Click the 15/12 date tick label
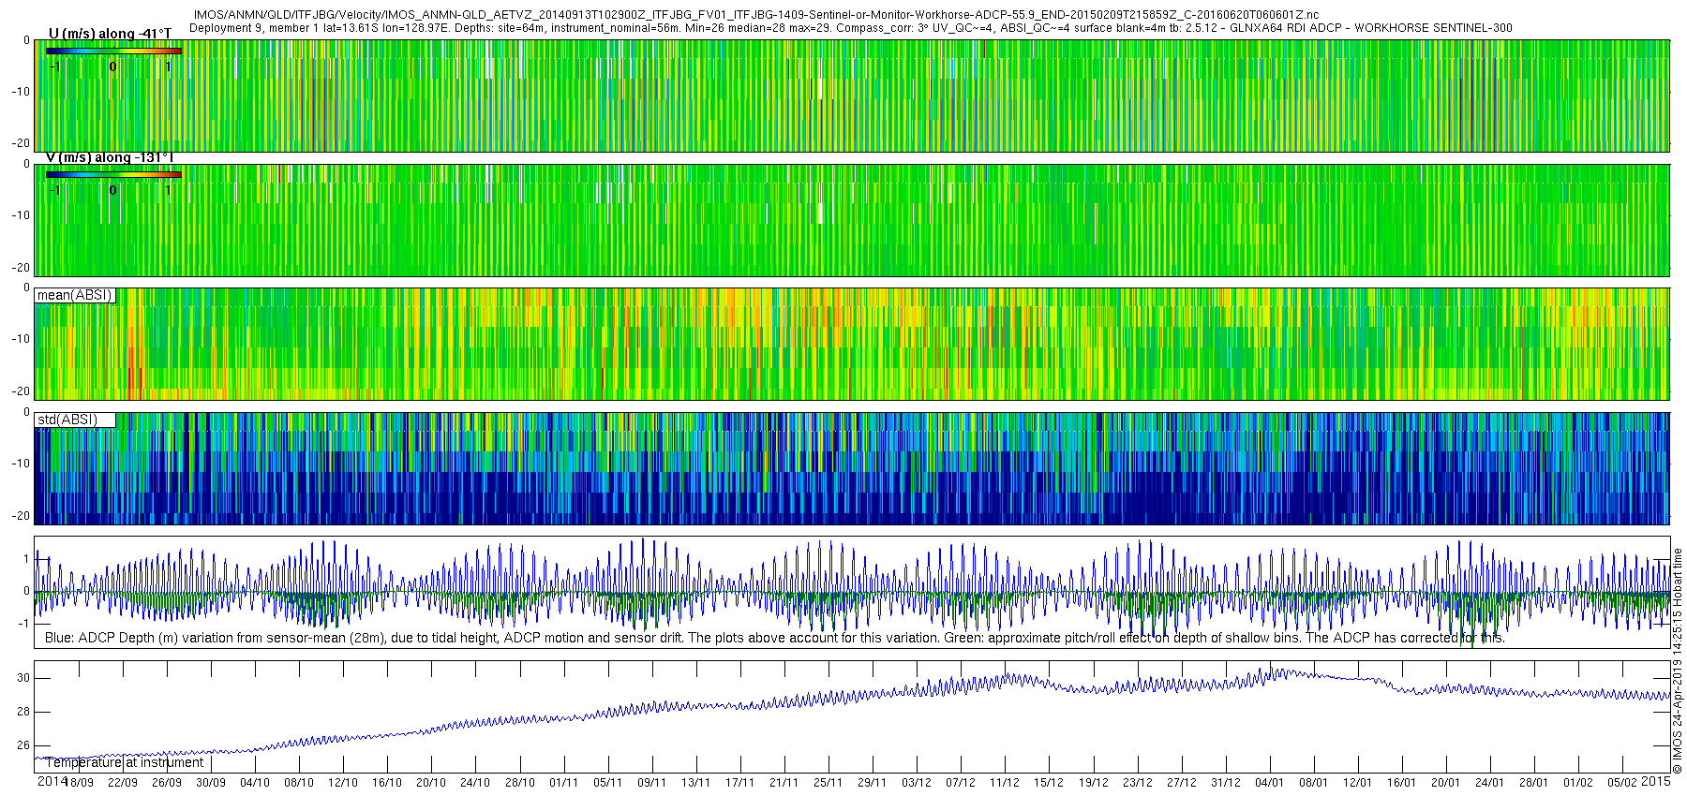The image size is (1687, 796). tap(1049, 783)
